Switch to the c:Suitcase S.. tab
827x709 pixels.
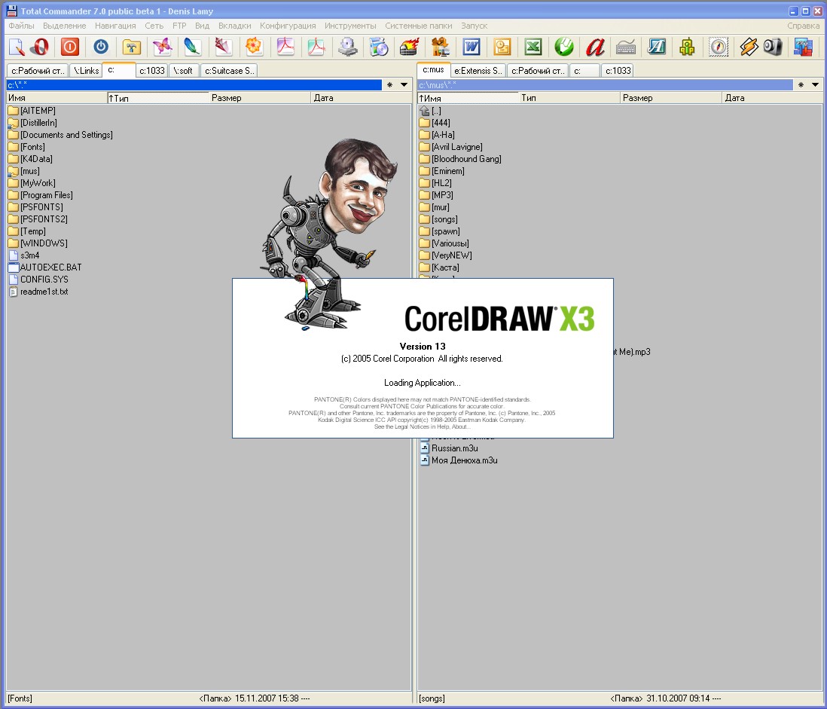[x=230, y=71]
